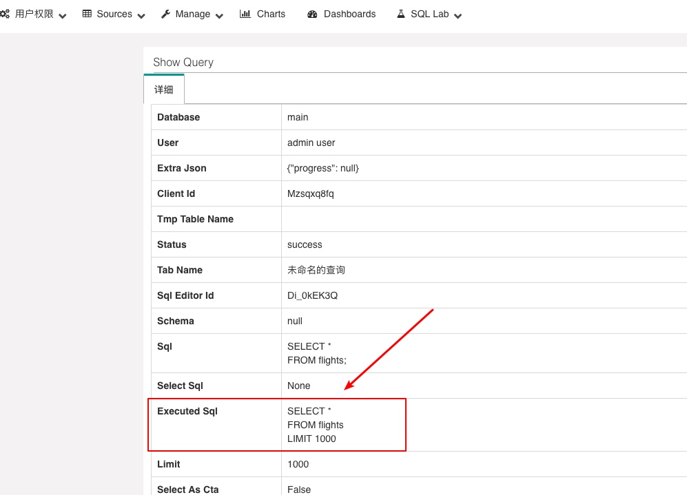The height and width of the screenshot is (495, 687).
Task: Click the 'Tab Name' row label
Action: tap(180, 270)
